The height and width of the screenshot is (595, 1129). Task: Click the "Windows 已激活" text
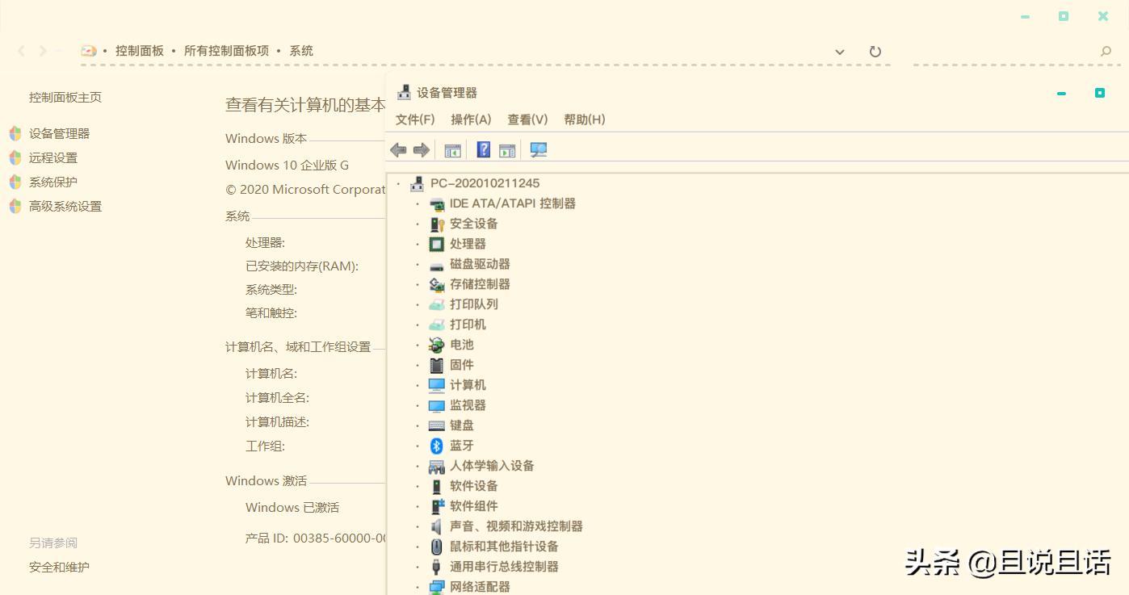click(292, 508)
